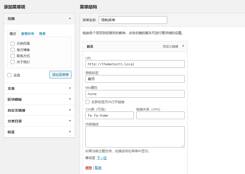Click the 添加至菜单 button
The image size is (245, 174).
point(60,75)
